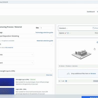Open the material dropdown under 15 options available

(26, 44)
